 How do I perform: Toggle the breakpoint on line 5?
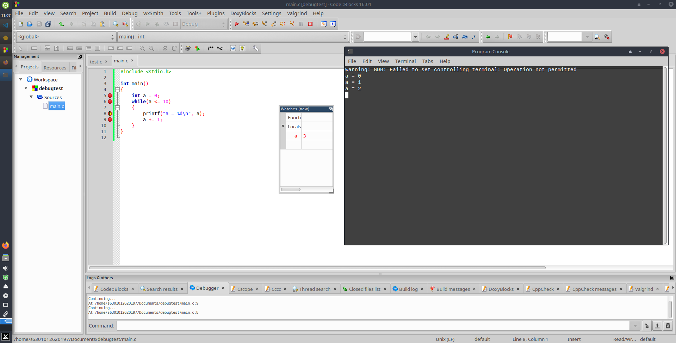[x=111, y=96]
